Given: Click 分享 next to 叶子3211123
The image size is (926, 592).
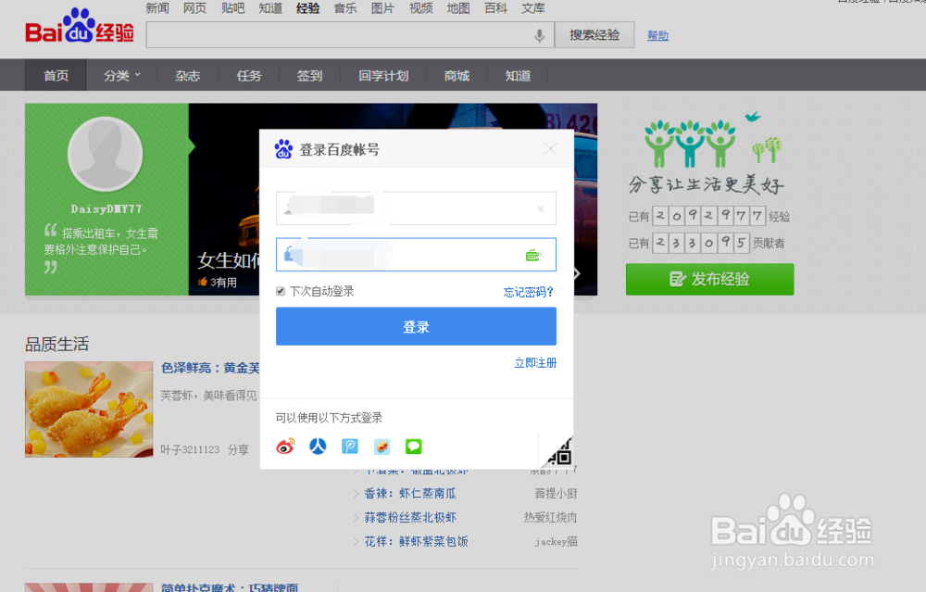Looking at the screenshot, I should (x=238, y=449).
